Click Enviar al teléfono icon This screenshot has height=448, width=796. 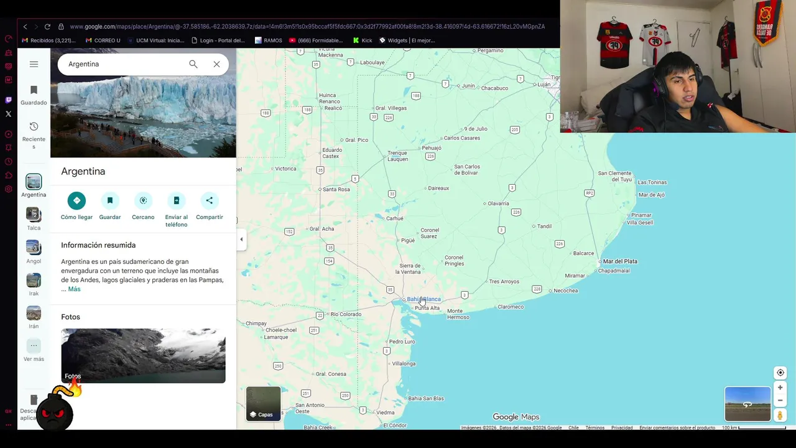click(176, 200)
